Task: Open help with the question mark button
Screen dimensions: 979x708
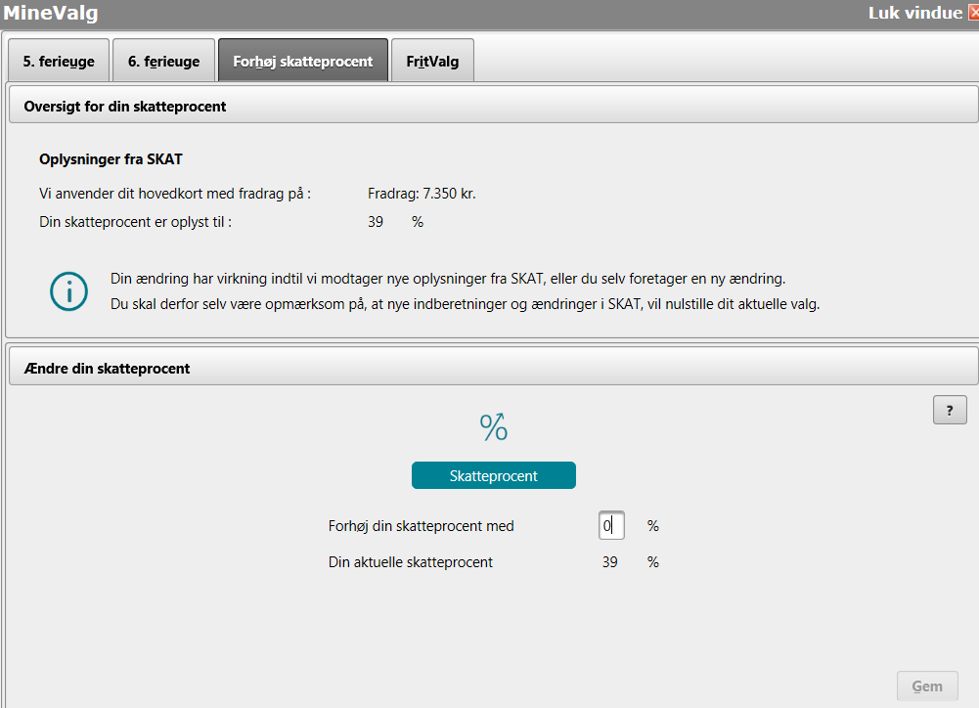Action: point(950,410)
